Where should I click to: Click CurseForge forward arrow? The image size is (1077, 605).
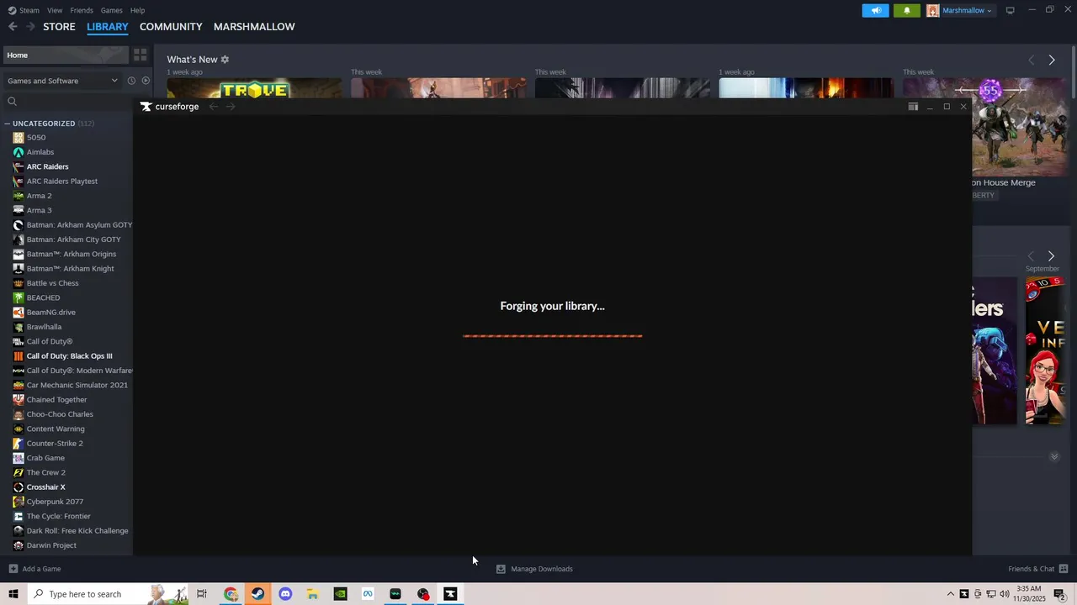pyautogui.click(x=231, y=107)
